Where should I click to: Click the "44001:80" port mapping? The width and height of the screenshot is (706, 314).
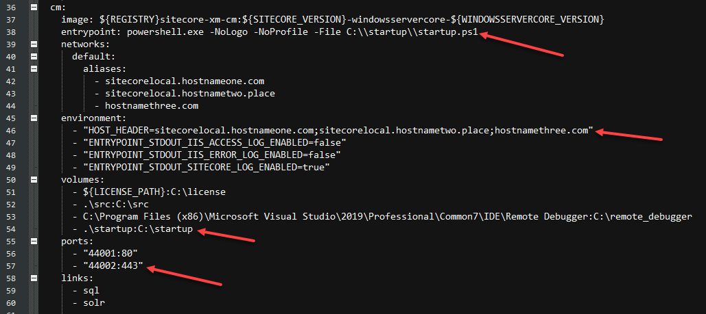point(105,254)
